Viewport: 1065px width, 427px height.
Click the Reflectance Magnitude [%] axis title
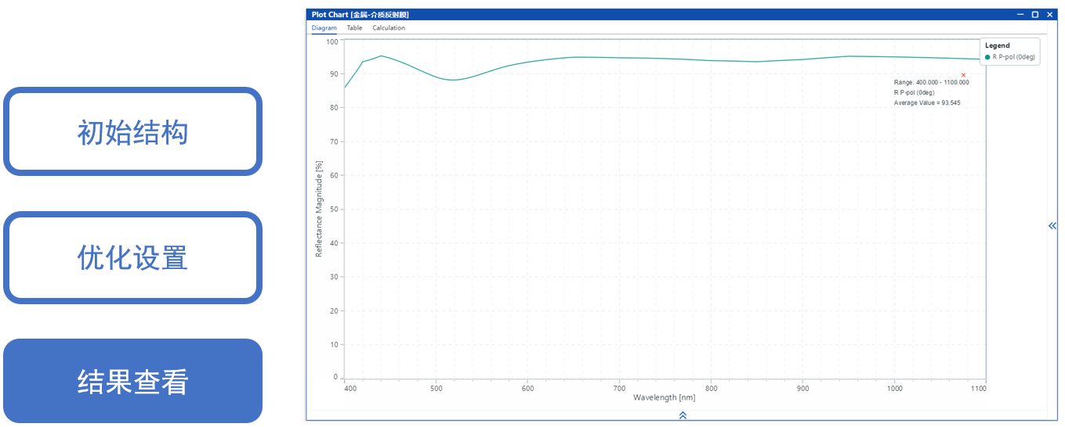319,209
